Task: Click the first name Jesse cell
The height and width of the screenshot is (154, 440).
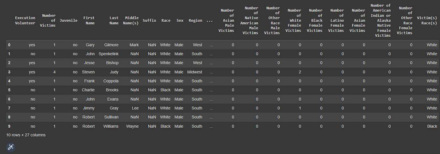Action: pyautogui.click(x=89, y=63)
